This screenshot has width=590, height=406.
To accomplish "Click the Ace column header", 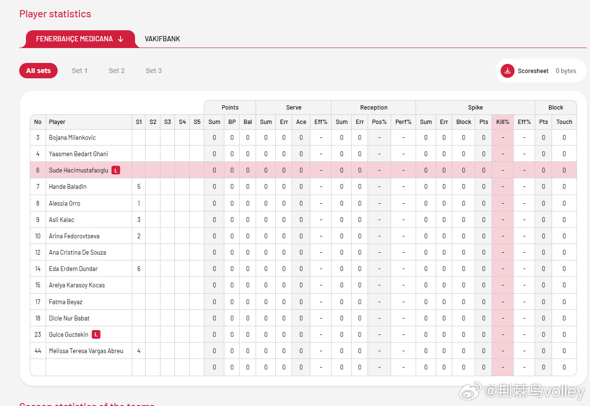I will point(301,122).
